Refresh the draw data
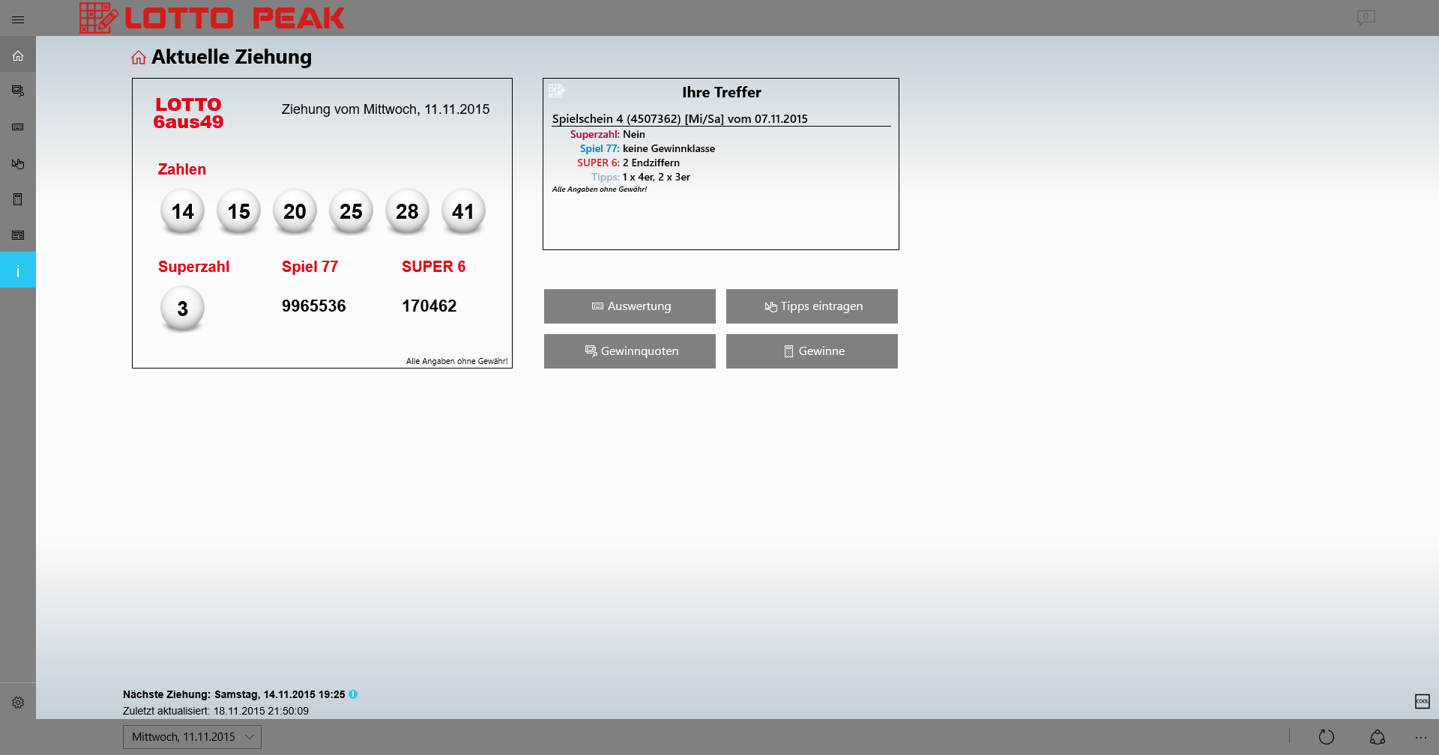 tap(1327, 737)
